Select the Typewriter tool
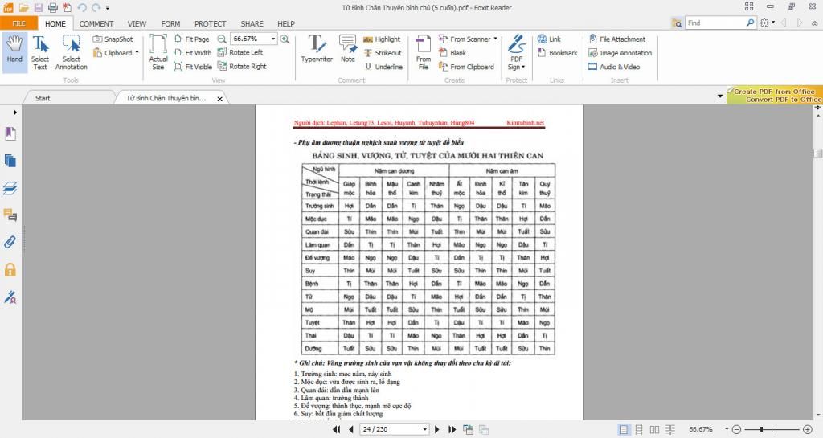 point(317,50)
